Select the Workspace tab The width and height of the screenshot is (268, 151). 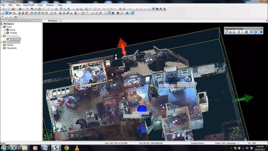[53, 21]
